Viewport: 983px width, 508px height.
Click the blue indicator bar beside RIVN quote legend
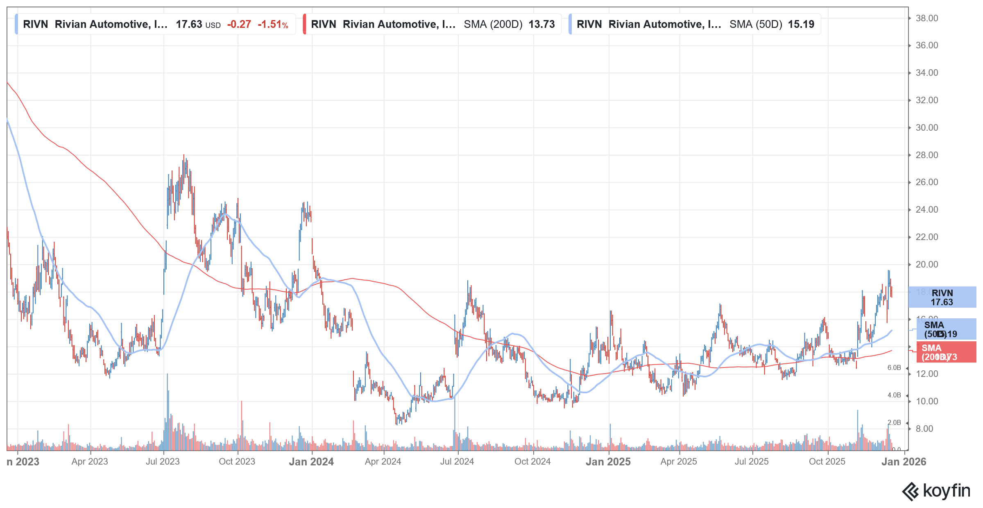coord(17,24)
